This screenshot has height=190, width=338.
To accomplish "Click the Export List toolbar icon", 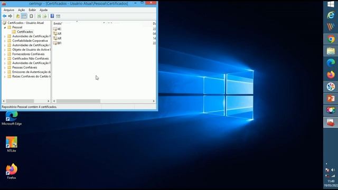I will click(44, 16).
